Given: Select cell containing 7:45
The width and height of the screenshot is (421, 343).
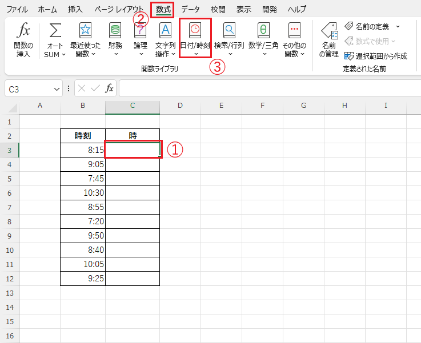Looking at the screenshot, I should [x=83, y=178].
